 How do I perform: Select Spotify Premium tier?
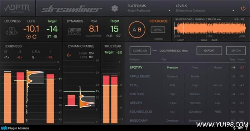pos(172,67)
